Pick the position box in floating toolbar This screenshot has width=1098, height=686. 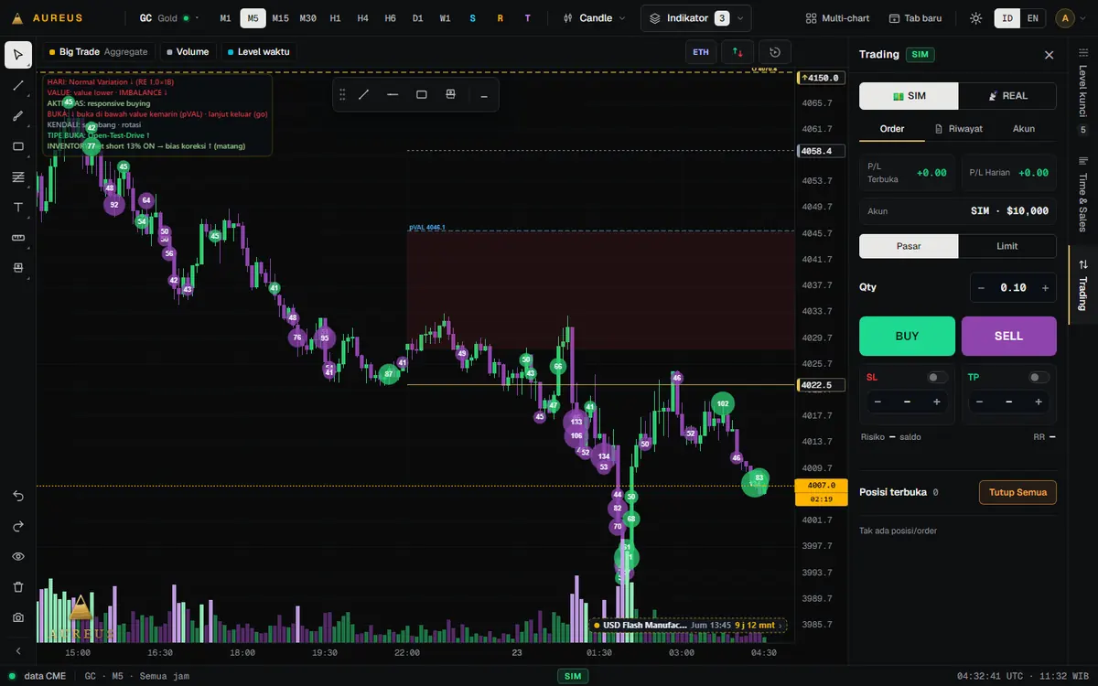450,94
